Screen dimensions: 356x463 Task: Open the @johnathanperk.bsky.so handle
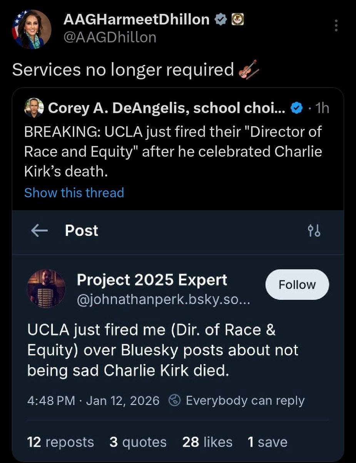(x=164, y=300)
